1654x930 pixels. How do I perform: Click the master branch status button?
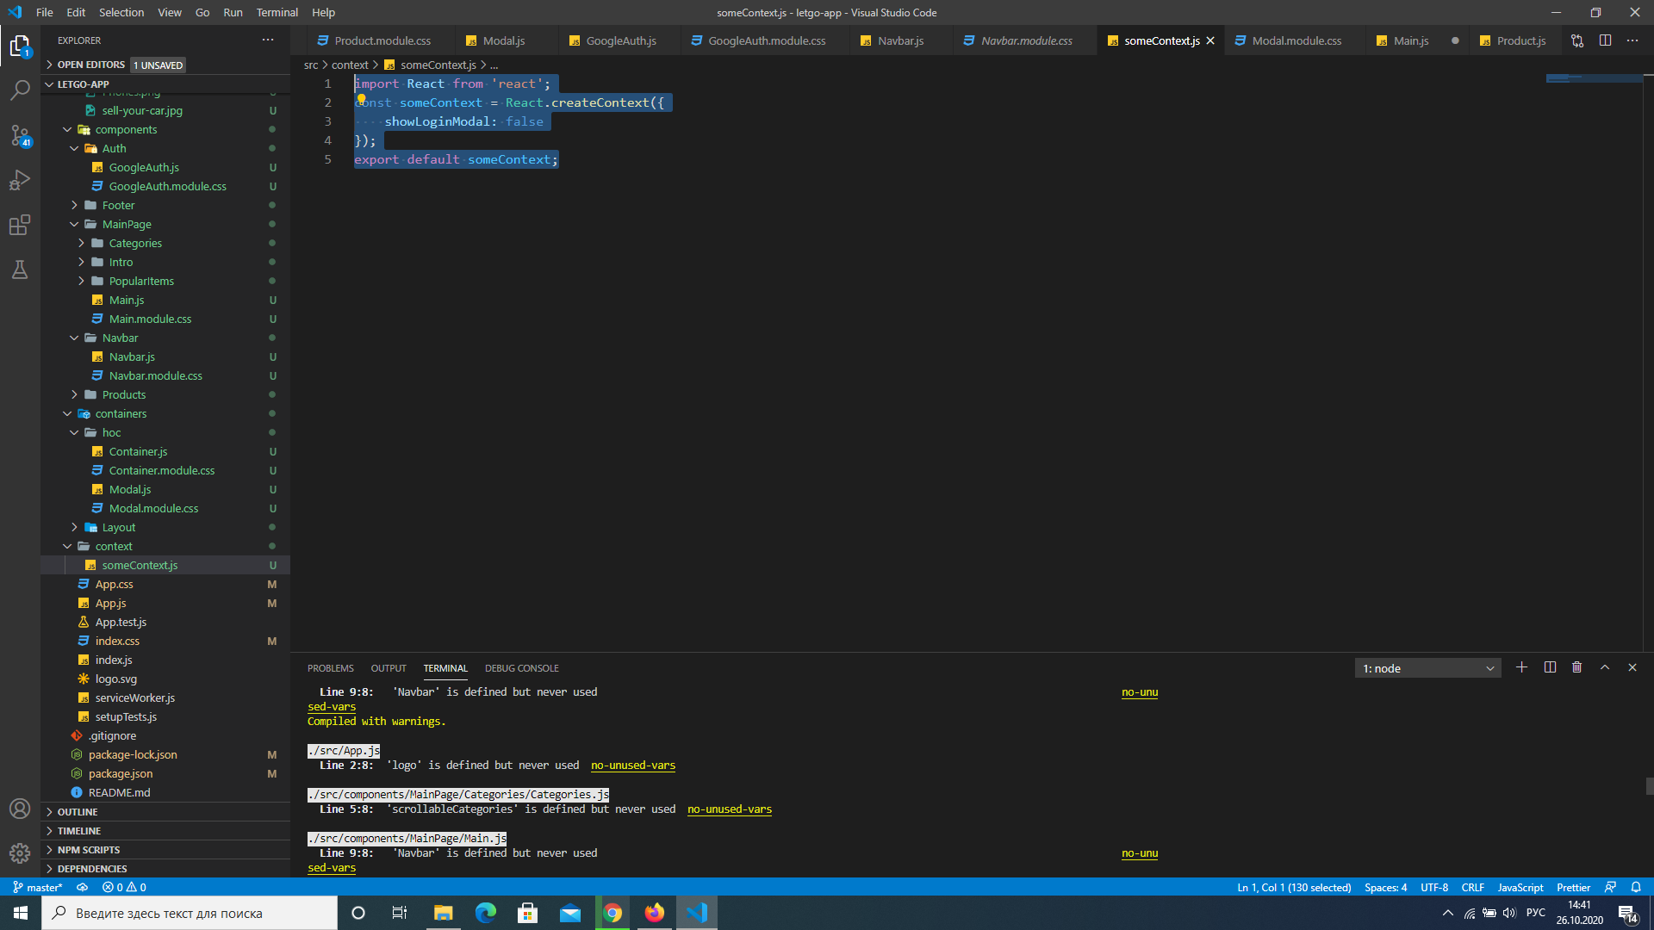(38, 887)
